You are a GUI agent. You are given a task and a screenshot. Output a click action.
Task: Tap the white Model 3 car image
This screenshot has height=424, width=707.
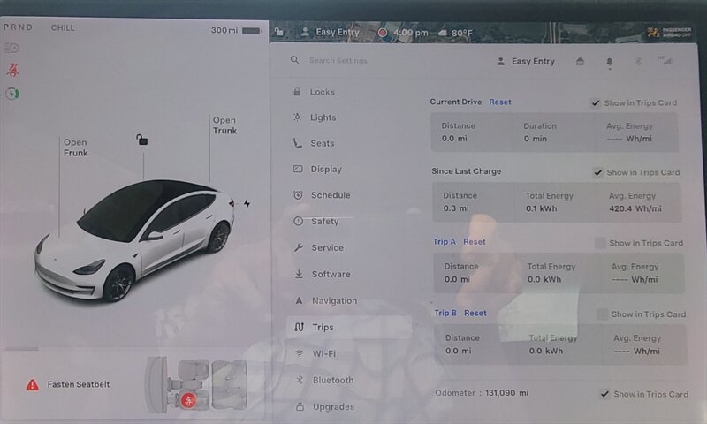(x=135, y=240)
